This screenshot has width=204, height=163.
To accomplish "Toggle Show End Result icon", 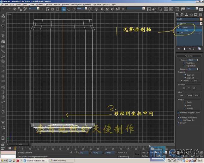I will tap(184, 49).
